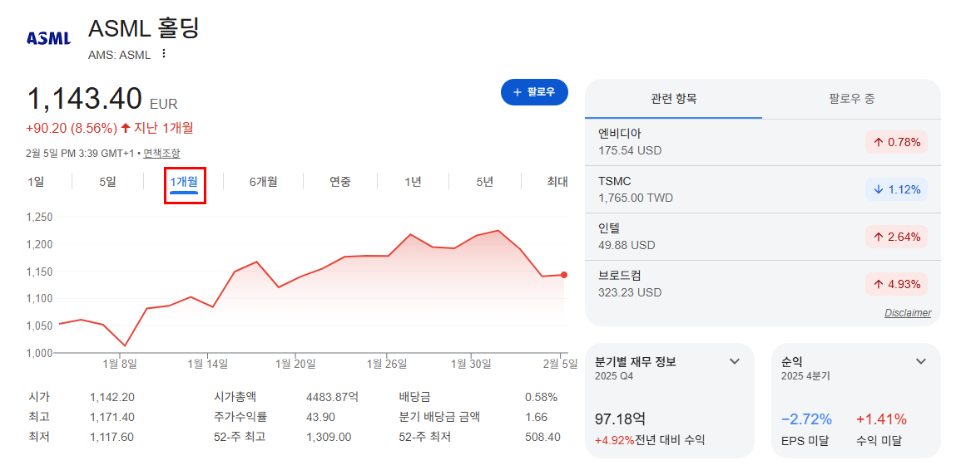Click the 1월 20일 date on chart axis
Screen dimensions: 956x470
[295, 364]
